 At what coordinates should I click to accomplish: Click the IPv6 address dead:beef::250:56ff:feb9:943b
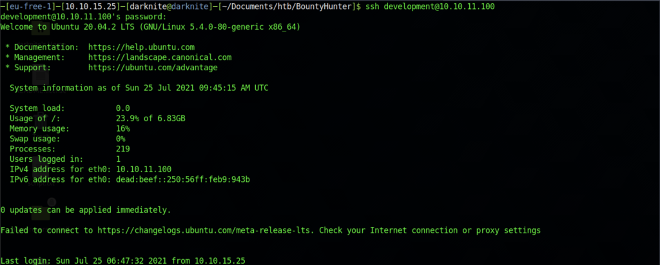click(x=182, y=179)
